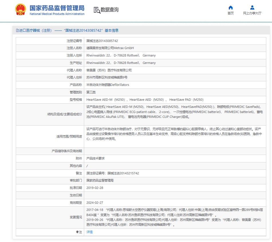Click the 产品储存条件及有效期 label

click(67, 151)
